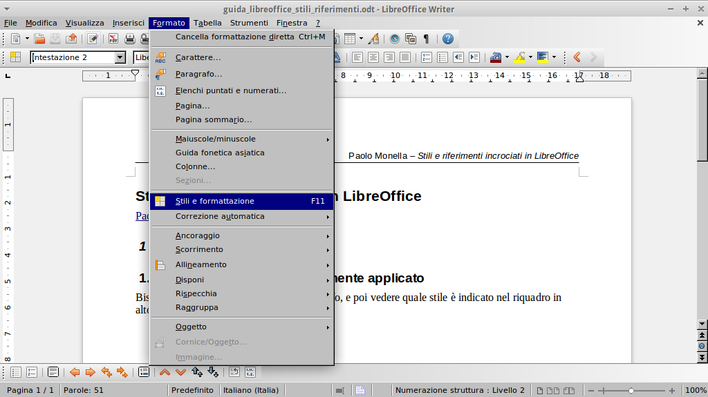Move the zoom slider handle
Viewport: 708px width, 397px height.
coord(631,391)
